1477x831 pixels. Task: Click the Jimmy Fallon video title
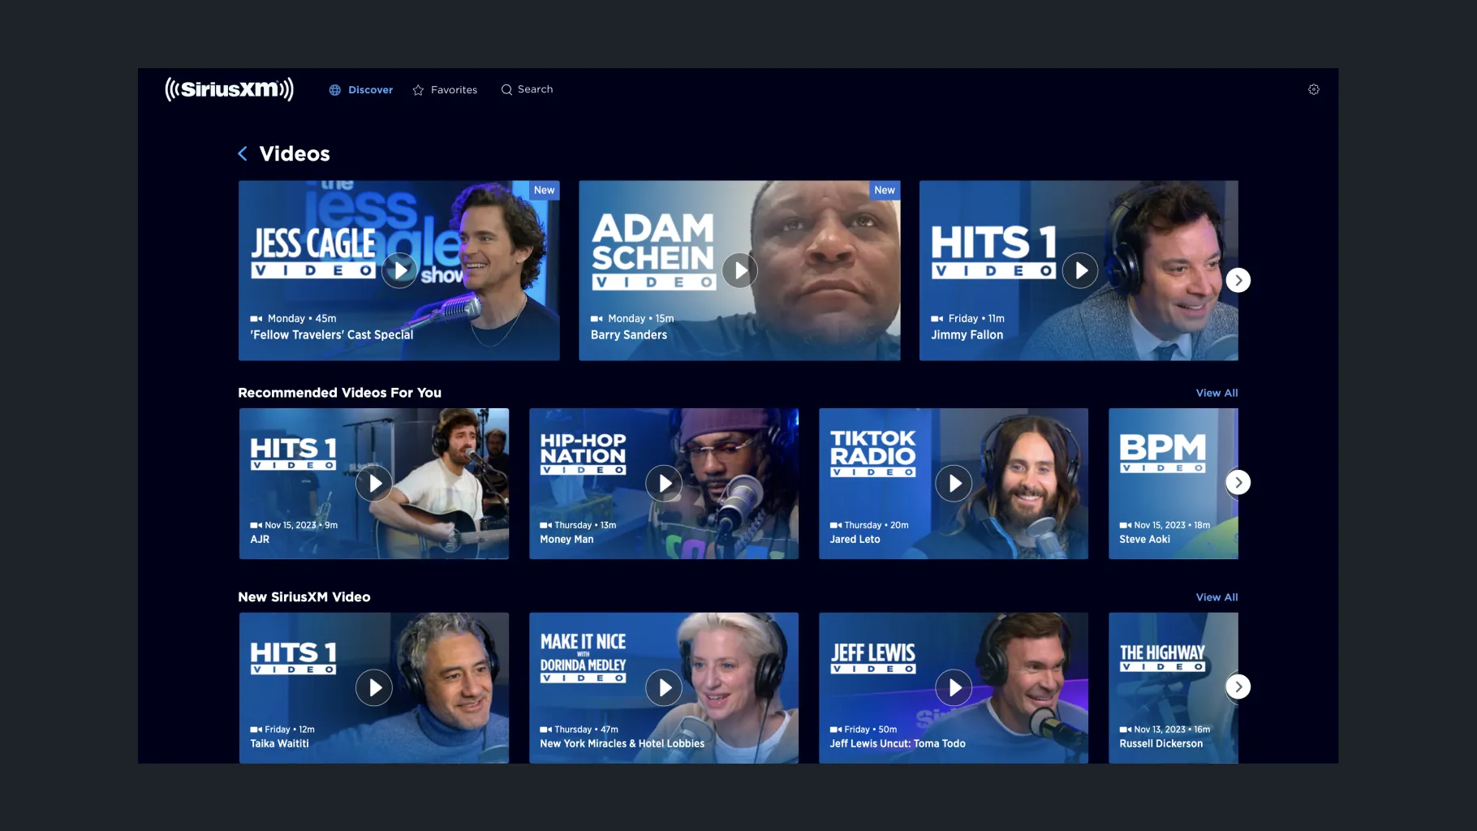click(x=967, y=335)
